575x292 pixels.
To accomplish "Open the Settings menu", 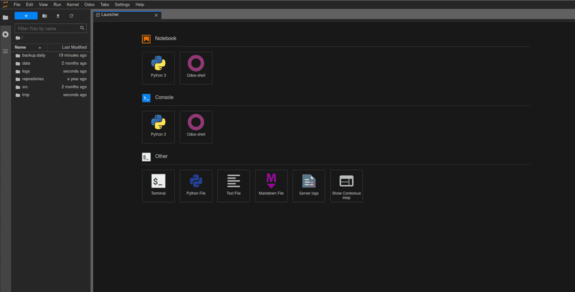I will [x=122, y=4].
